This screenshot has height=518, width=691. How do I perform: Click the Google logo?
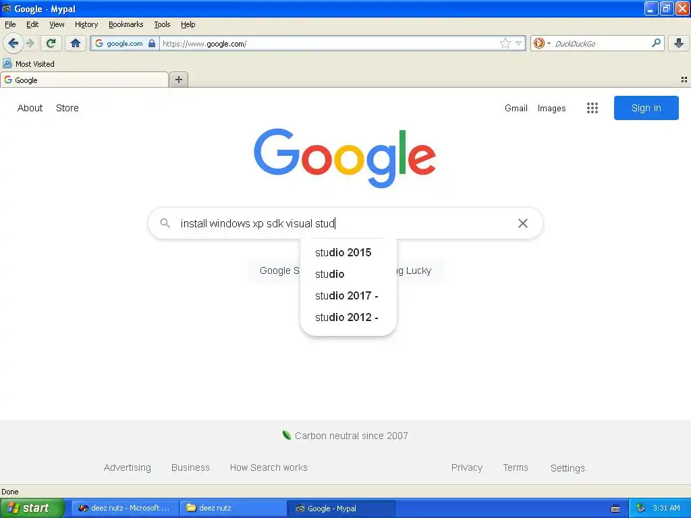pos(345,158)
